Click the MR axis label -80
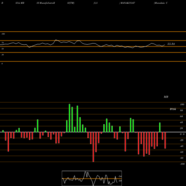 pos(182,158)
